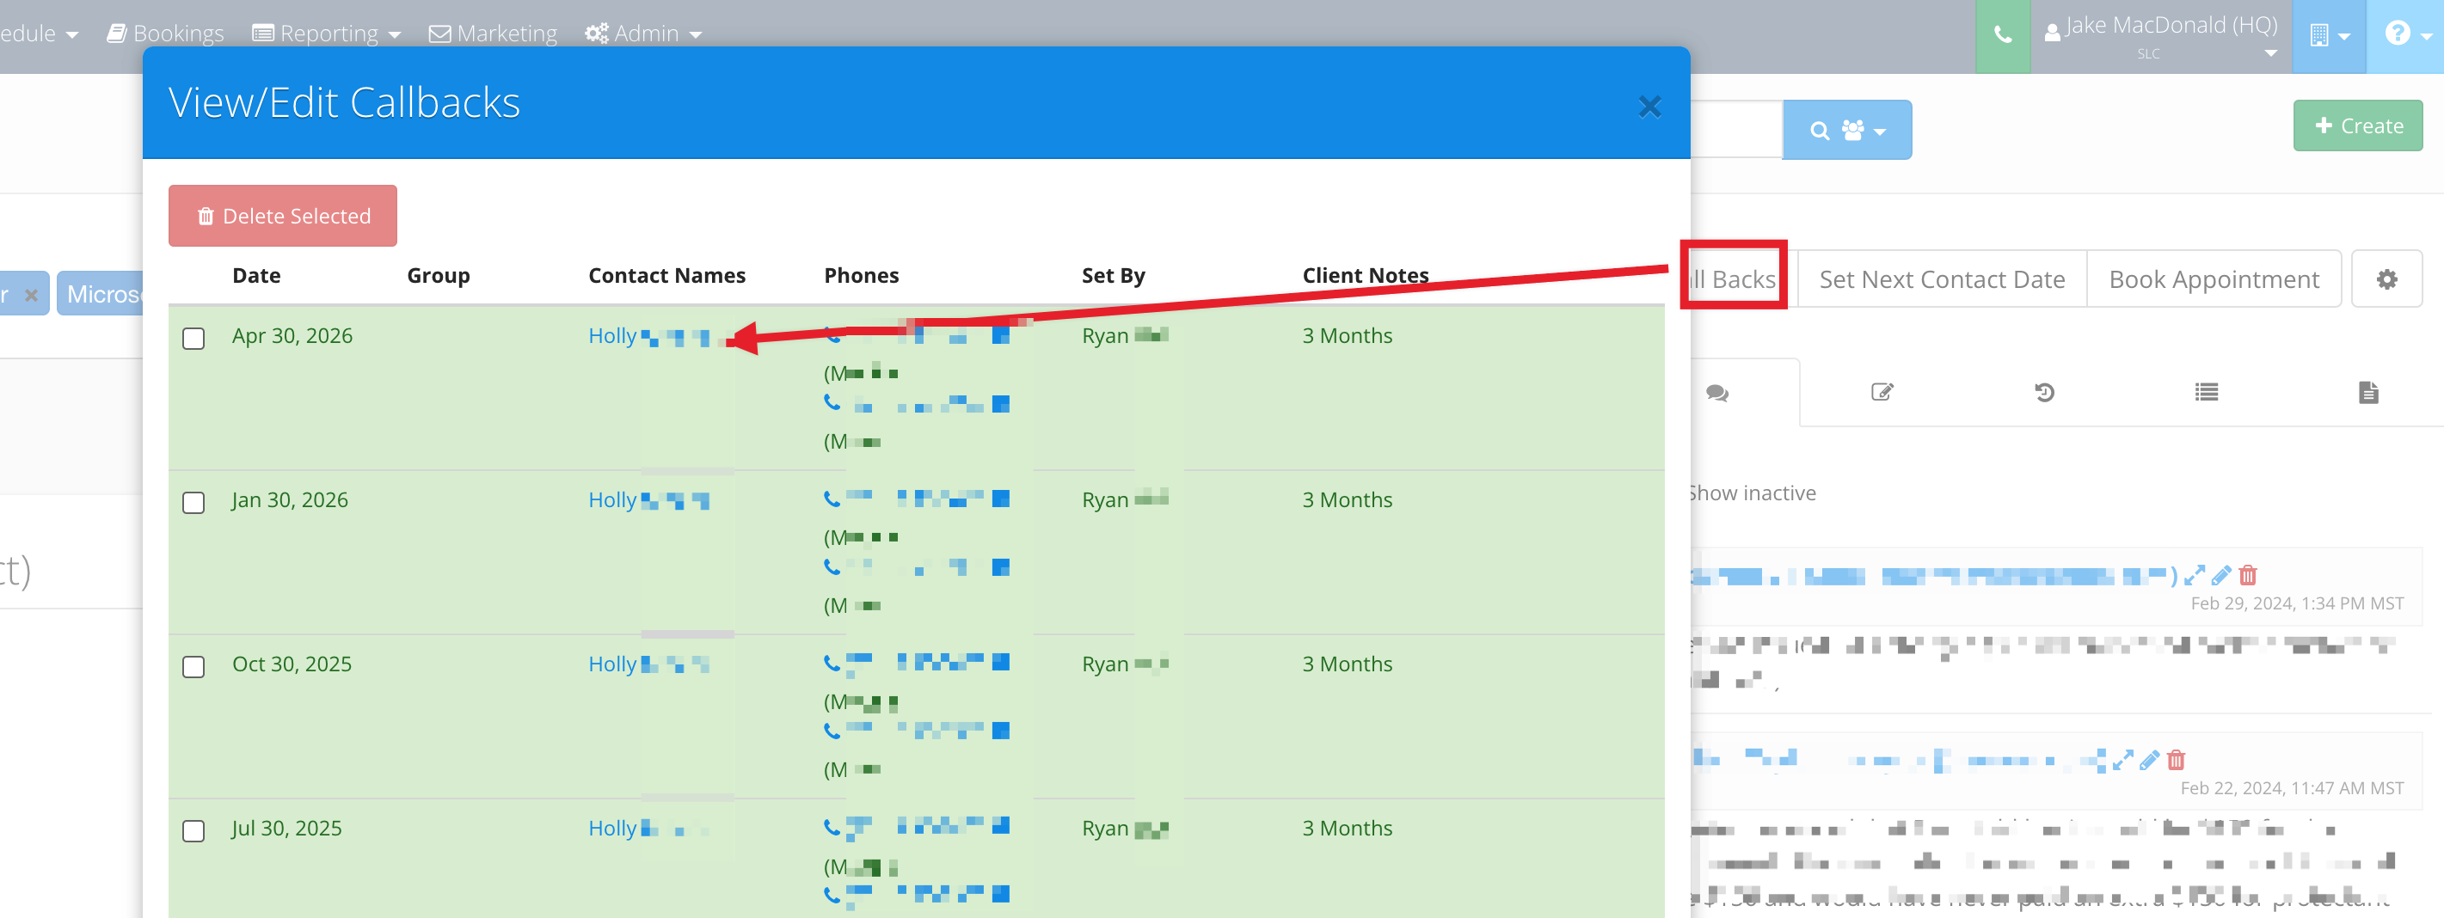Viewport: 2444px width, 918px height.
Task: Click the gear settings icon button
Action: (x=2386, y=279)
